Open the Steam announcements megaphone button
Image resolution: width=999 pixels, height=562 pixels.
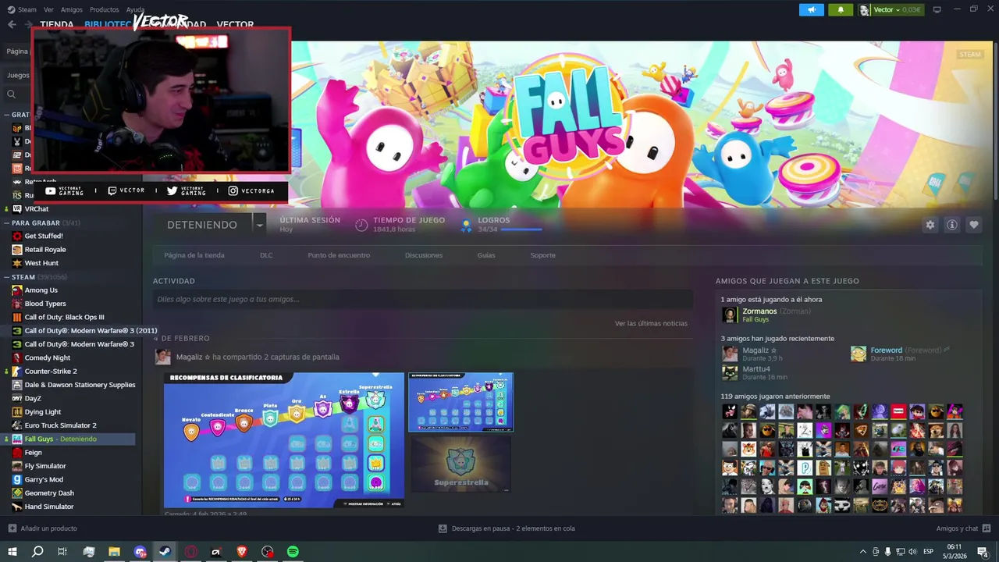[x=812, y=10]
